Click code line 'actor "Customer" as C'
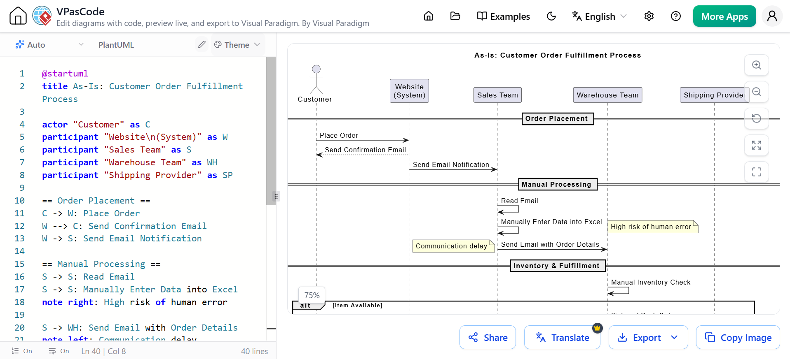Screen dimensions: 790x359 click(x=96, y=124)
